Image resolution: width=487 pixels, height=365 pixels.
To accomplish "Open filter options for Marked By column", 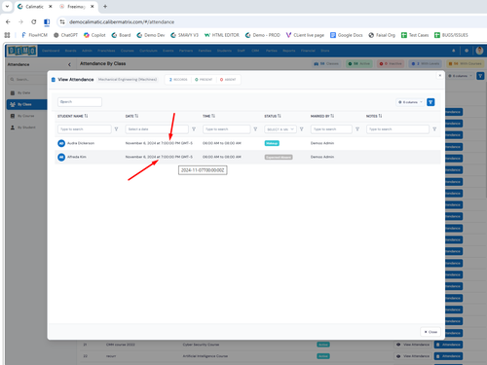I will 357,129.
